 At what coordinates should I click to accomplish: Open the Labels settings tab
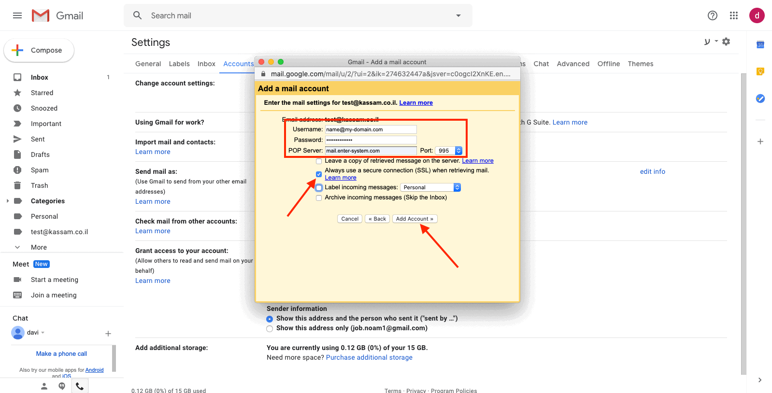(x=179, y=64)
